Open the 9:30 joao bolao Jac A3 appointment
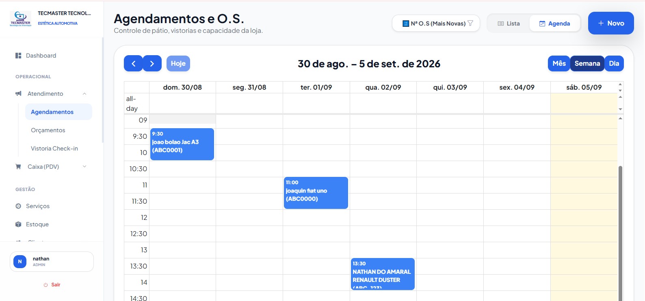 pyautogui.click(x=182, y=144)
